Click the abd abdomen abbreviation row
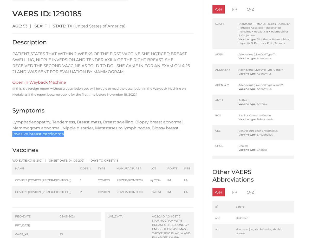312x238 pixels. click(253, 218)
